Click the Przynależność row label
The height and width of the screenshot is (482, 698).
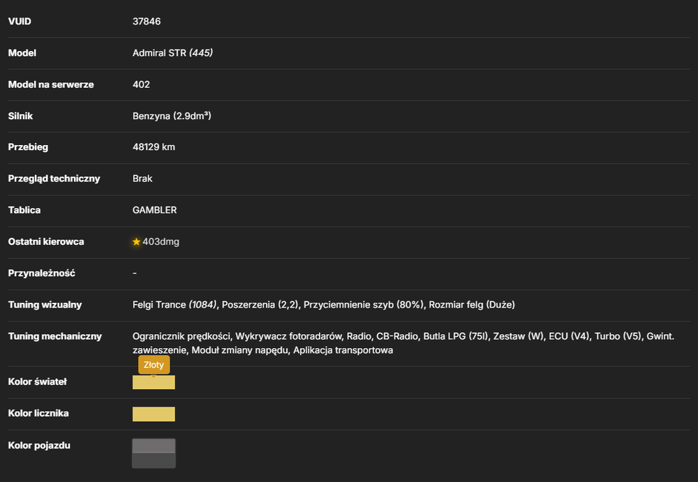pyautogui.click(x=41, y=273)
